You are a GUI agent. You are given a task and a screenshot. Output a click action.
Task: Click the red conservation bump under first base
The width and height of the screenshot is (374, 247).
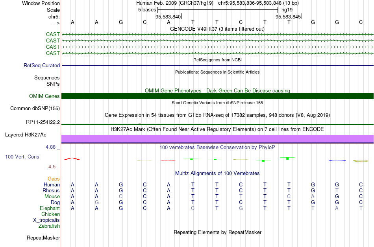point(72,159)
